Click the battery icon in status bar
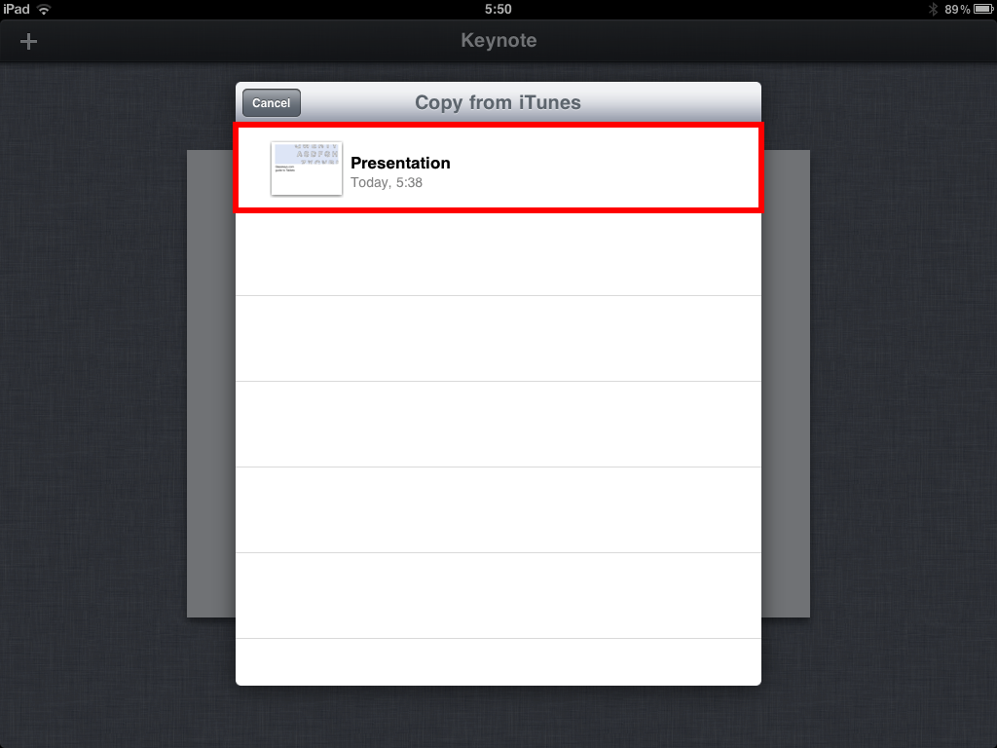The image size is (997, 748). click(983, 10)
